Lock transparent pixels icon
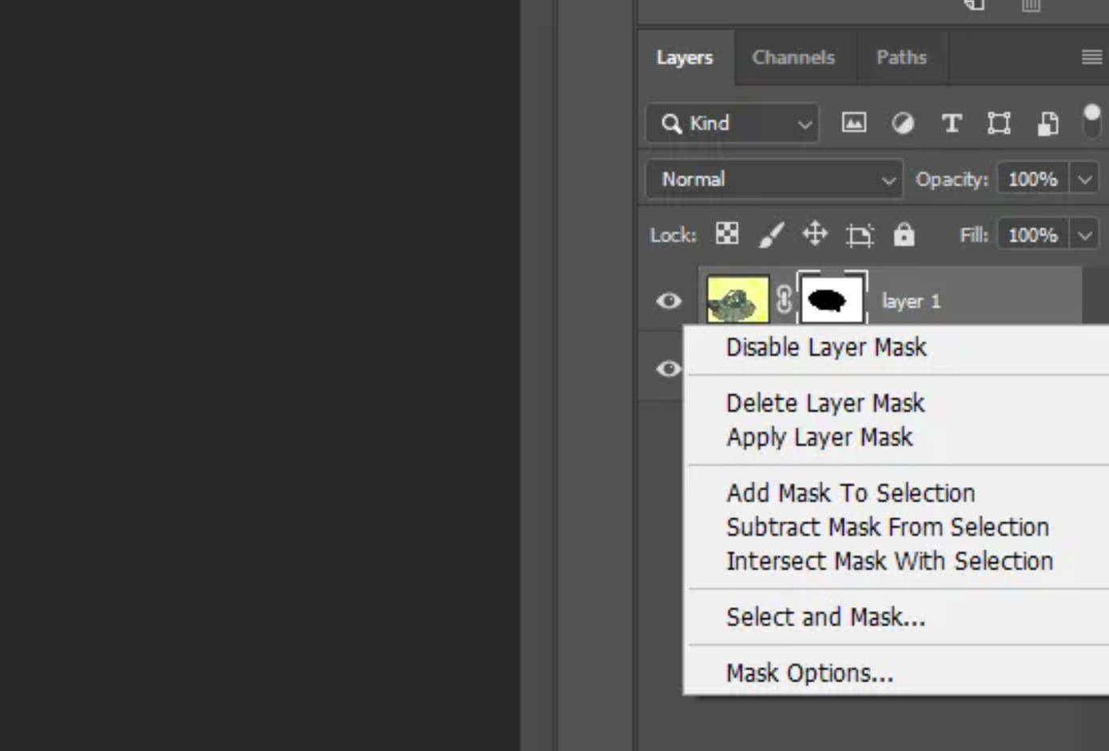This screenshot has width=1109, height=751. click(x=727, y=234)
